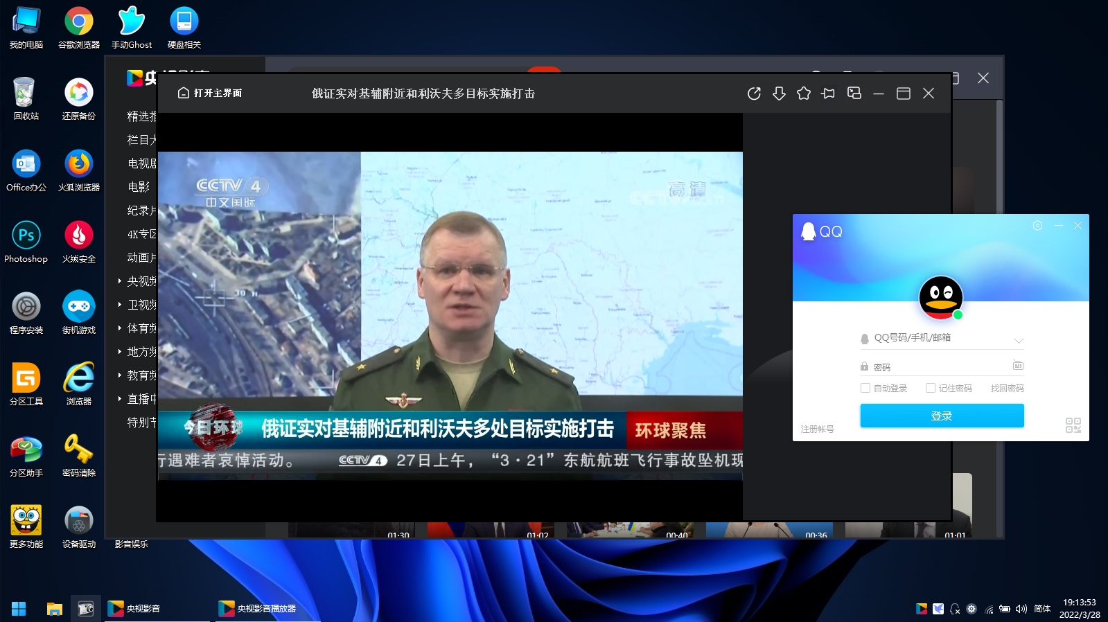Viewport: 1108px width, 622px height.
Task: Expand 央视 channel group arrow in sidebar
Action: click(120, 281)
